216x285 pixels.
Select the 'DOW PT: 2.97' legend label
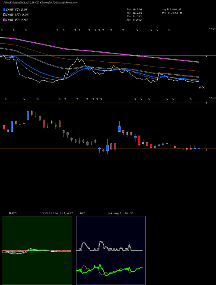(17, 20)
